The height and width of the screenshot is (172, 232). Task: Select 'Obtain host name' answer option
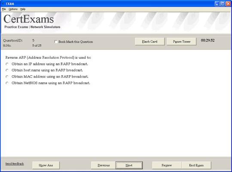pos(7,70)
